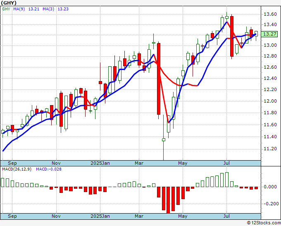Click the deepest red MACD histogram bar
Screen dimensions: 281x226
(168, 200)
